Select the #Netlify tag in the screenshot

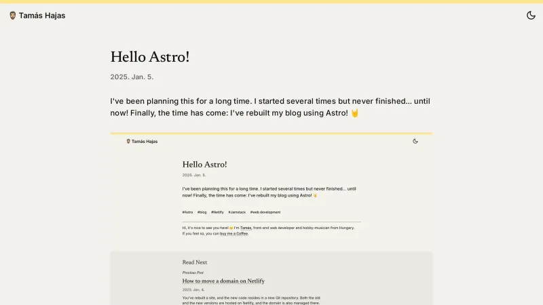(217, 212)
